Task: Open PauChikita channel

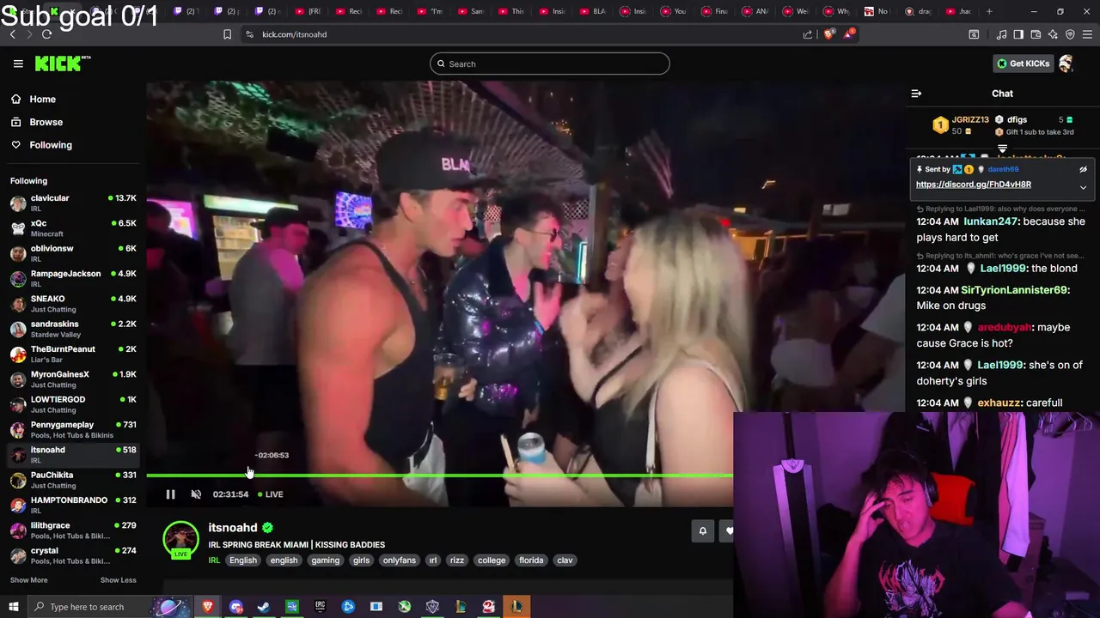Action: tap(73, 480)
